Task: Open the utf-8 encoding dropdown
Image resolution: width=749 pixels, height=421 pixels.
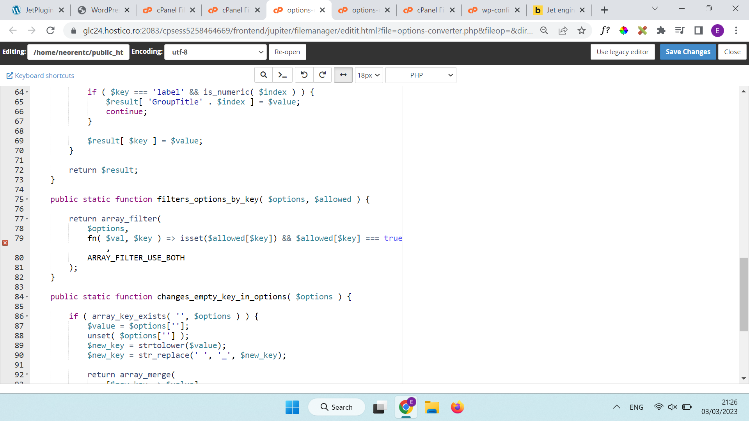Action: 216,52
